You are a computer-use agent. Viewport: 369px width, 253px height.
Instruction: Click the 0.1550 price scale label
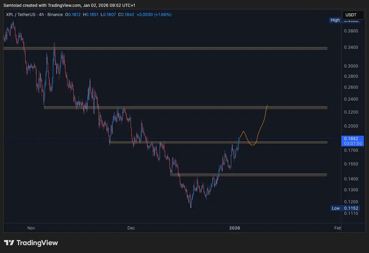(351, 164)
